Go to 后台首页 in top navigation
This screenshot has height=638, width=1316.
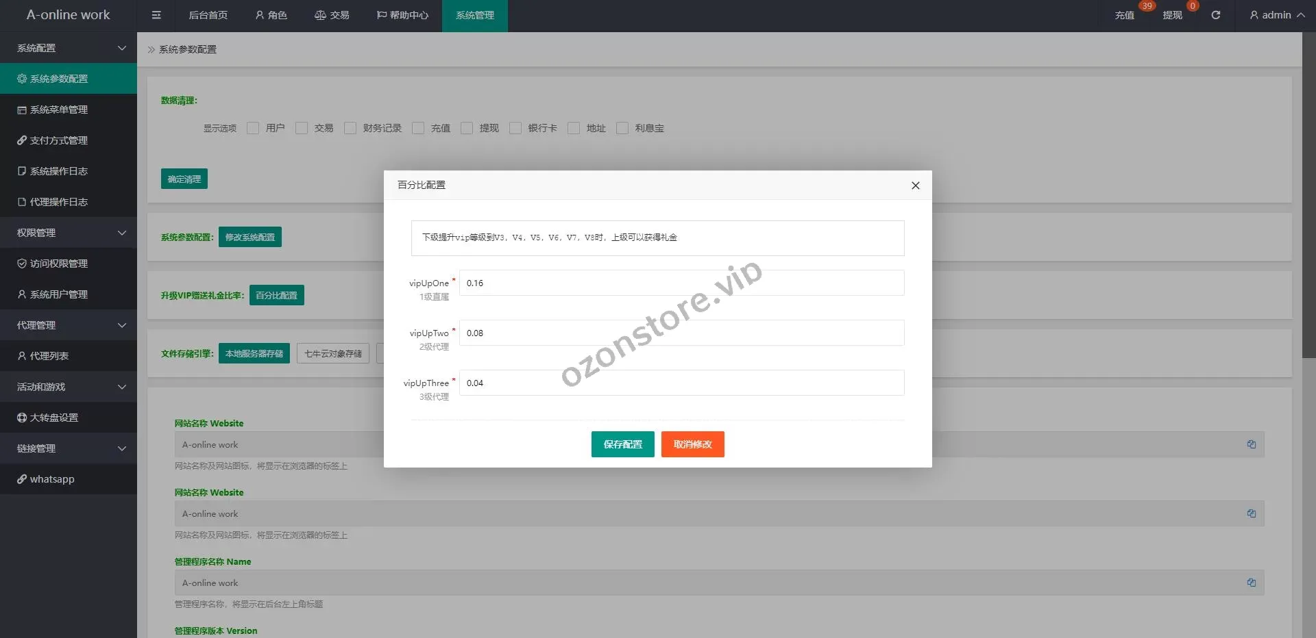(x=208, y=15)
